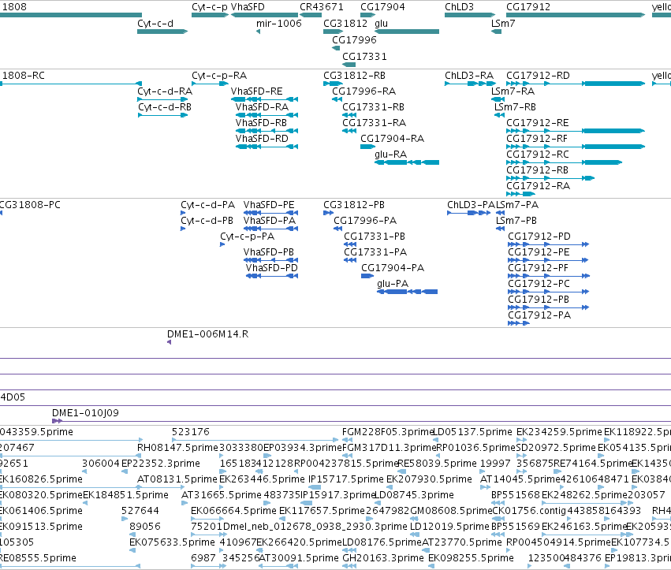Image resolution: width=671 pixels, height=570 pixels.
Task: Click the mir-1006 gene label
Action: pos(279,23)
